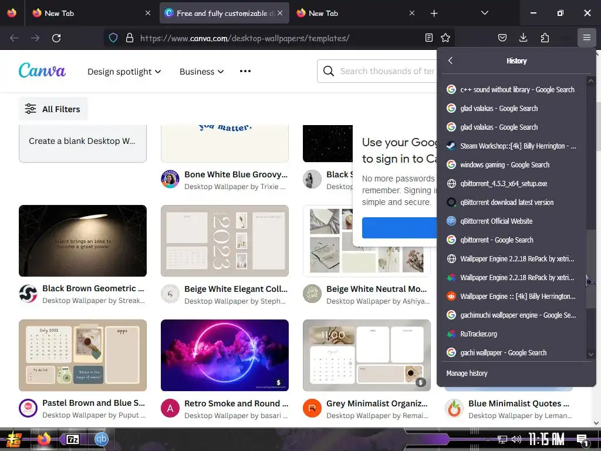This screenshot has width=601, height=451.
Task: Click the Canva logo
Action: 42,70
